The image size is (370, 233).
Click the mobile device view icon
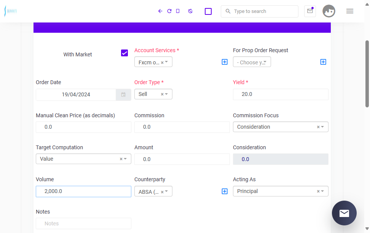(178, 11)
